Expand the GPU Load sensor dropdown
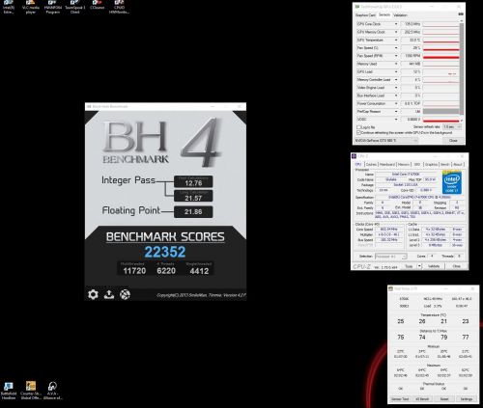The width and height of the screenshot is (483, 408). [396, 71]
